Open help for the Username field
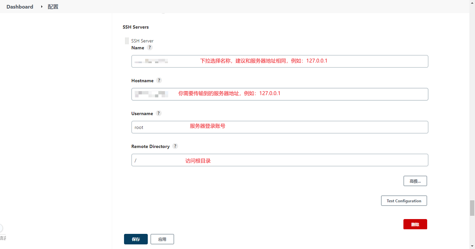475x249 pixels. click(x=159, y=113)
